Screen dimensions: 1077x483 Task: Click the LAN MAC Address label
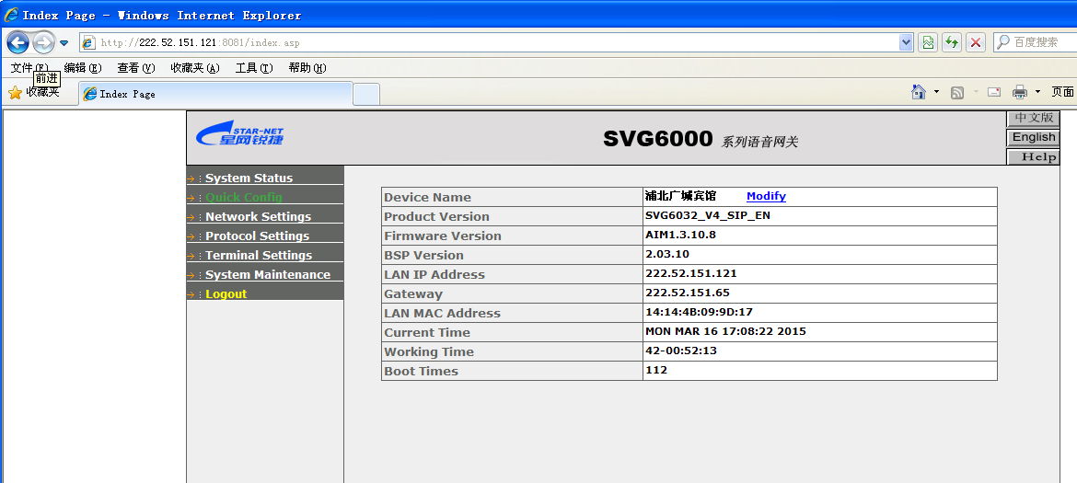click(443, 313)
